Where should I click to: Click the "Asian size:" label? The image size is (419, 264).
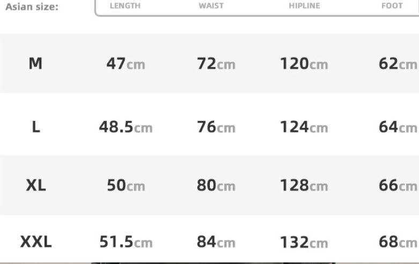(x=32, y=8)
